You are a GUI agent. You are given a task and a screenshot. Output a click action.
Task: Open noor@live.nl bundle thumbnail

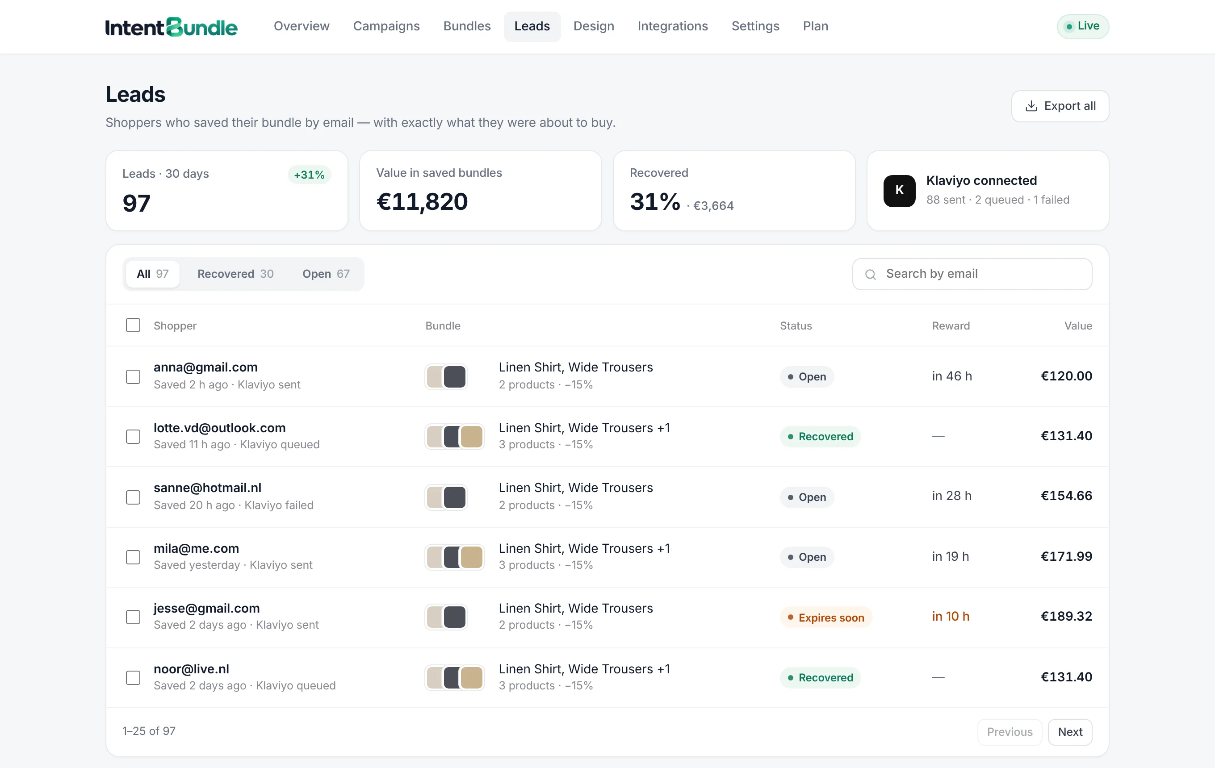point(455,678)
